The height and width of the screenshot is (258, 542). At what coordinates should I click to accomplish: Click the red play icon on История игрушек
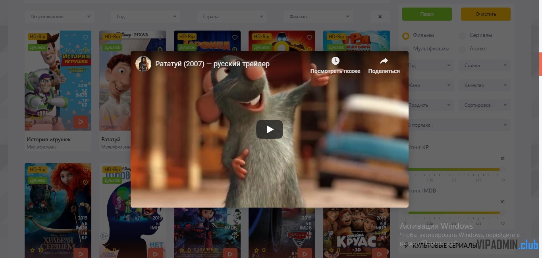(x=81, y=121)
